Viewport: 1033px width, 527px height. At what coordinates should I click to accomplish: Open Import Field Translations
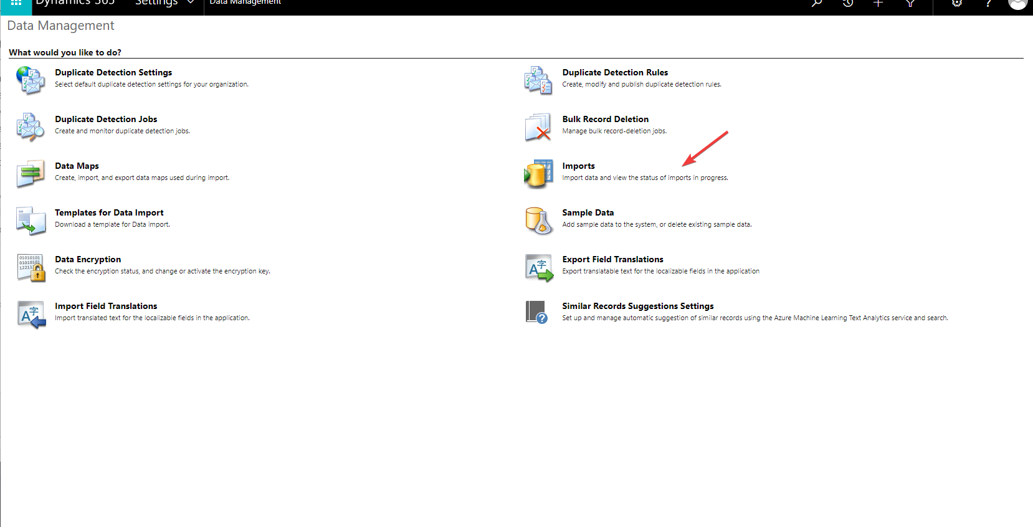106,306
